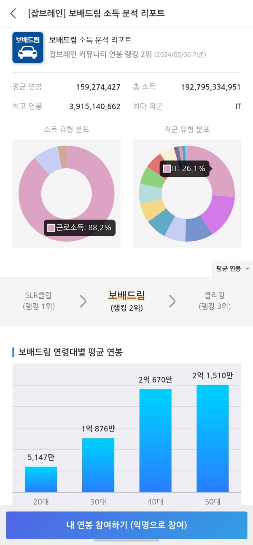Select the purple segment in 직군 유형 chart
Viewport: 253px width, 545px height.
point(219,213)
